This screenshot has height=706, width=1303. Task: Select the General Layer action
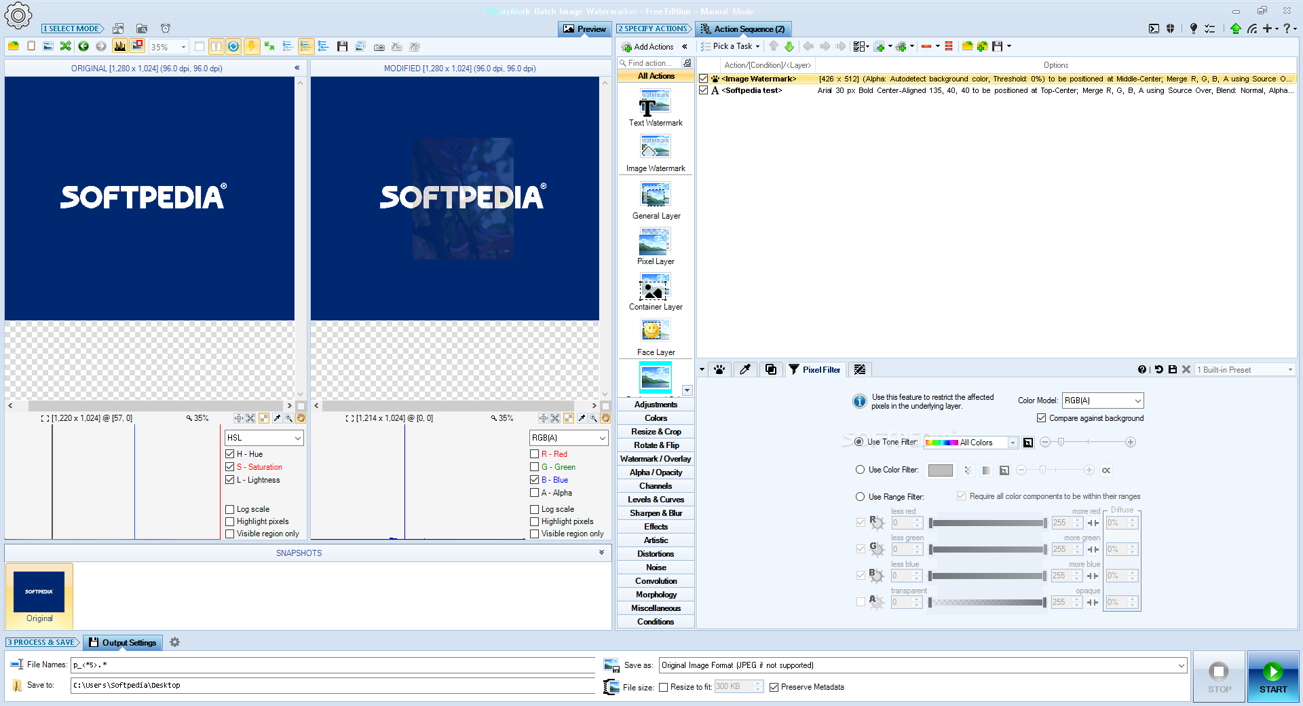tap(656, 201)
